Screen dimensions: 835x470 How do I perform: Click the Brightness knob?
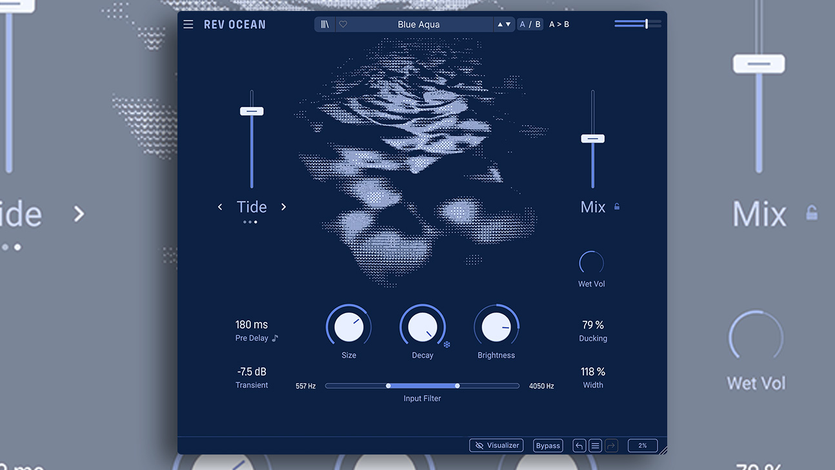click(x=496, y=327)
